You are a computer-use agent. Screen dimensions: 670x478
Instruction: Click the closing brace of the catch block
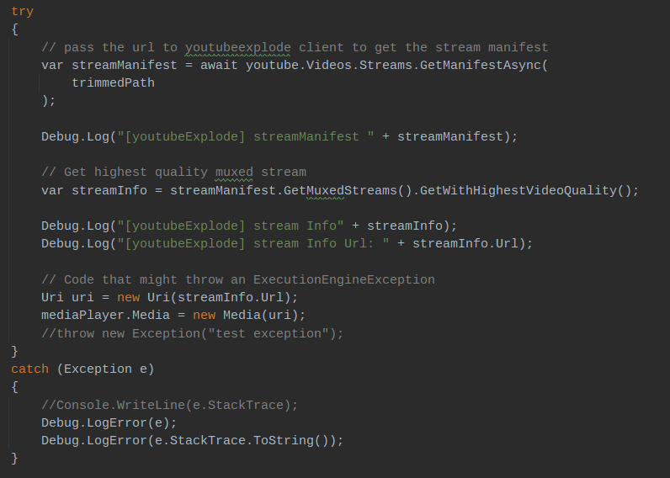pos(14,459)
